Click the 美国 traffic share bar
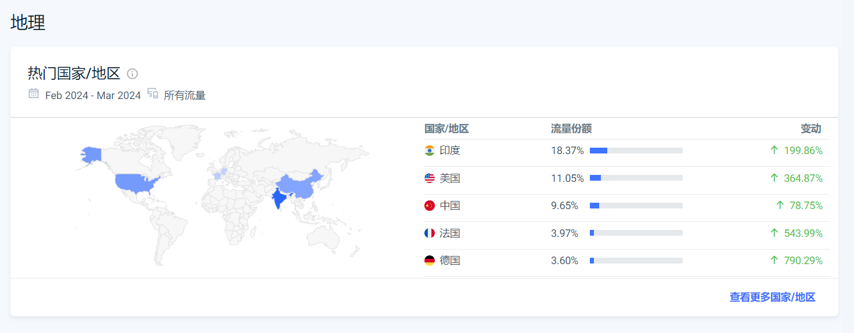The height and width of the screenshot is (333, 854). pos(636,178)
